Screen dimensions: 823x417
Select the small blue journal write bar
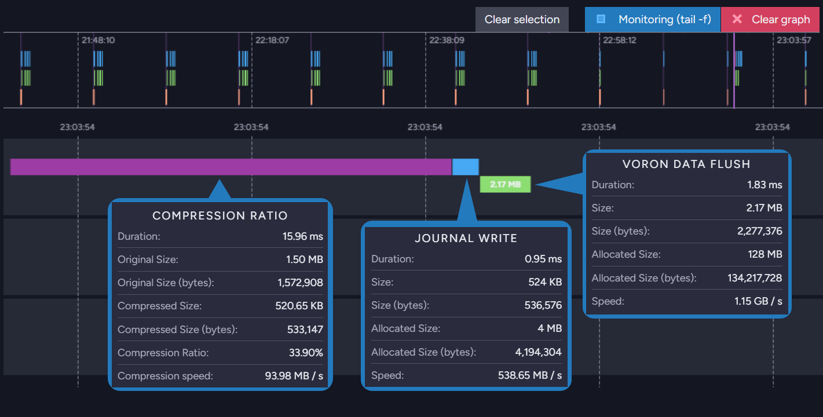466,167
